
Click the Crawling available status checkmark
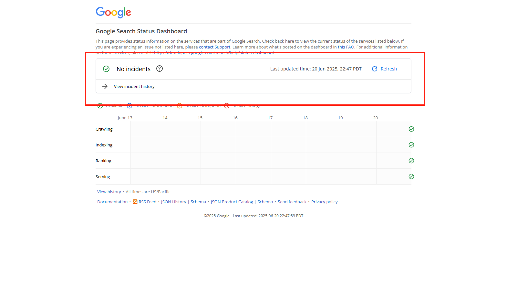point(411,129)
